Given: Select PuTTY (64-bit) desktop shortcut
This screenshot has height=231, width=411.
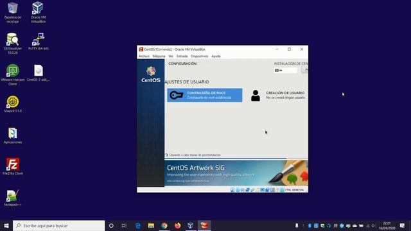Looking at the screenshot, I should coord(39,41).
